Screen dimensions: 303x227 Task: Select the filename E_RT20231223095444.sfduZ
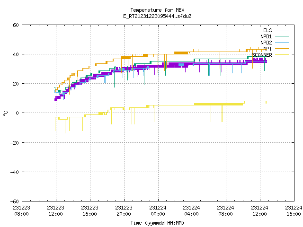[157, 16]
